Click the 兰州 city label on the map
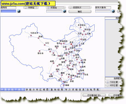This screenshot has height=104, width=126. coord(53,55)
